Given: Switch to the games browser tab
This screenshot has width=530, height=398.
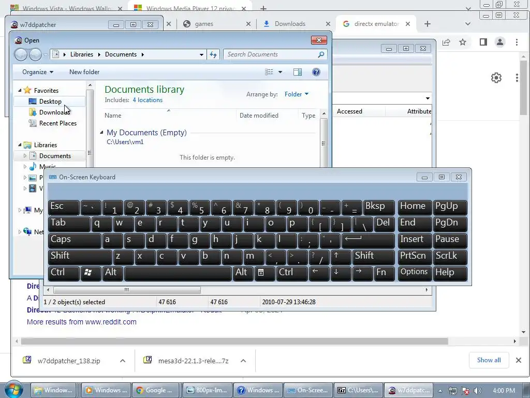Looking at the screenshot, I should tap(216, 24).
